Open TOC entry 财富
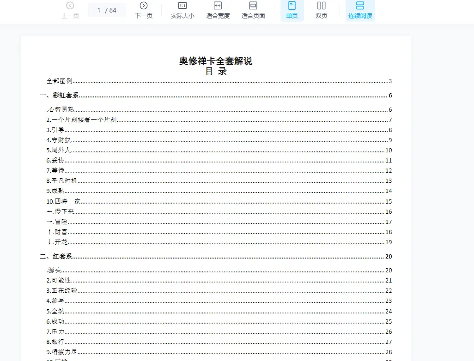The height and width of the screenshot is (361, 474). 219,232
